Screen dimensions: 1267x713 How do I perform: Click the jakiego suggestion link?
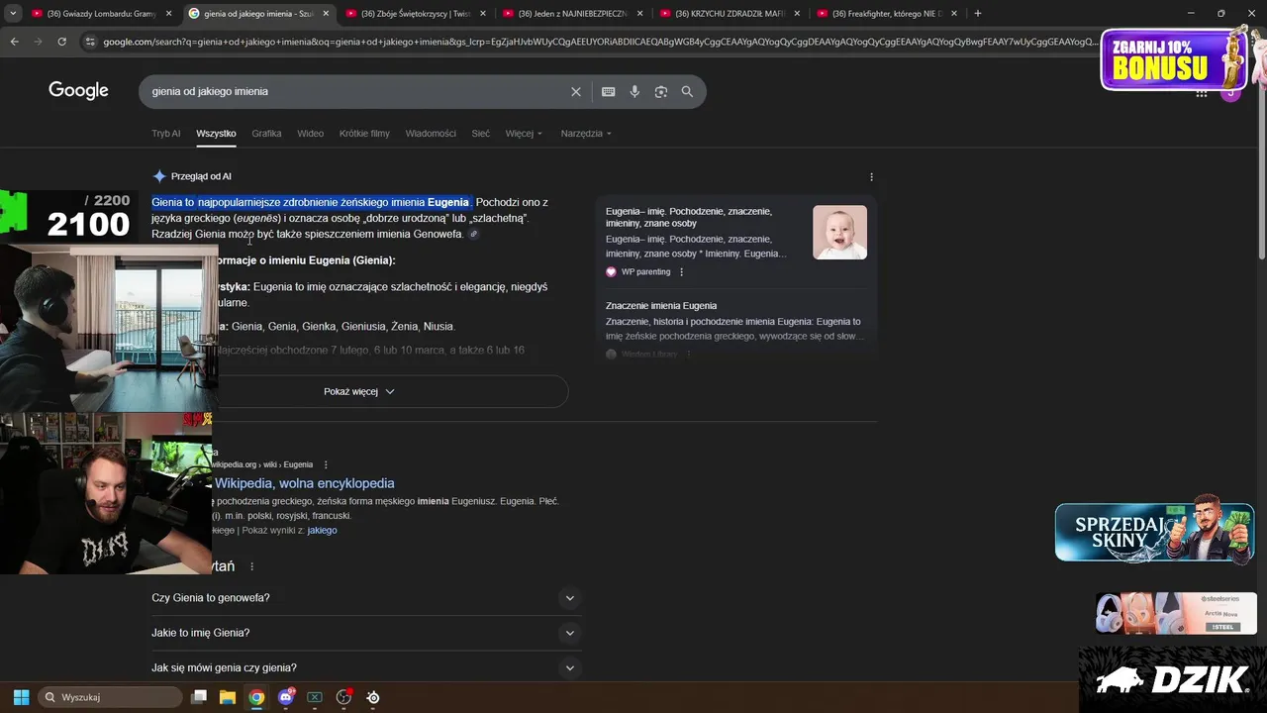pos(322,531)
